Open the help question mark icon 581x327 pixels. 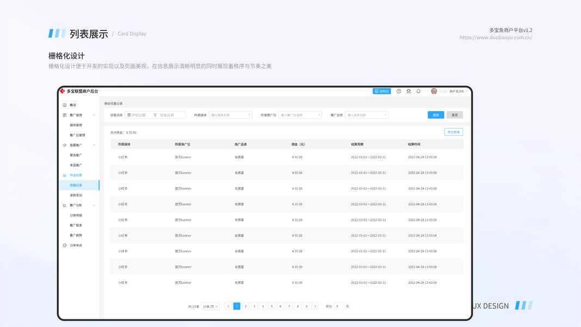[x=399, y=91]
